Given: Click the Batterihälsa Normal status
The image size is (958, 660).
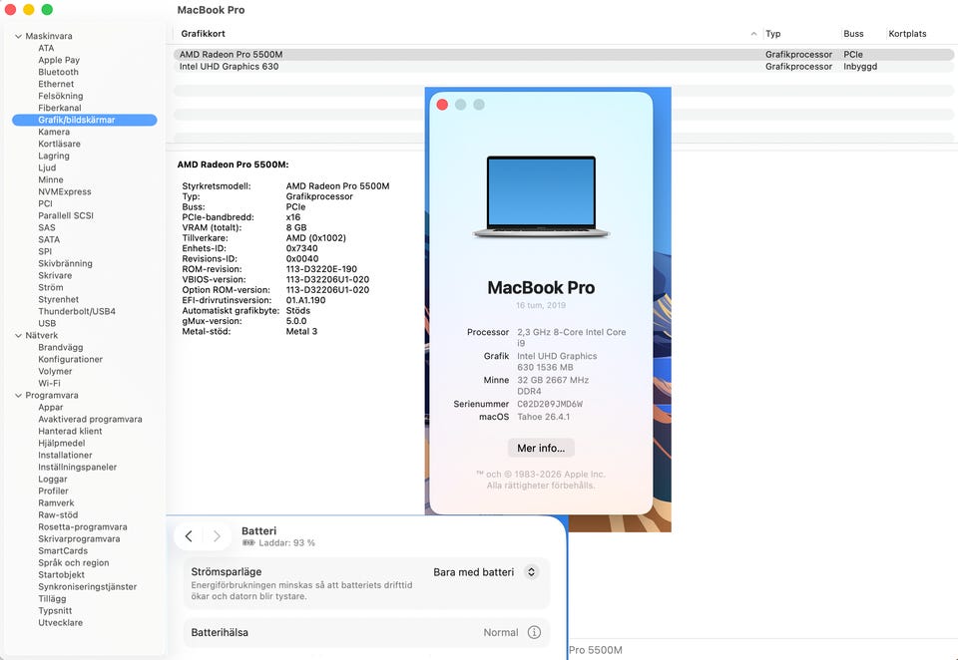Looking at the screenshot, I should click(x=501, y=632).
